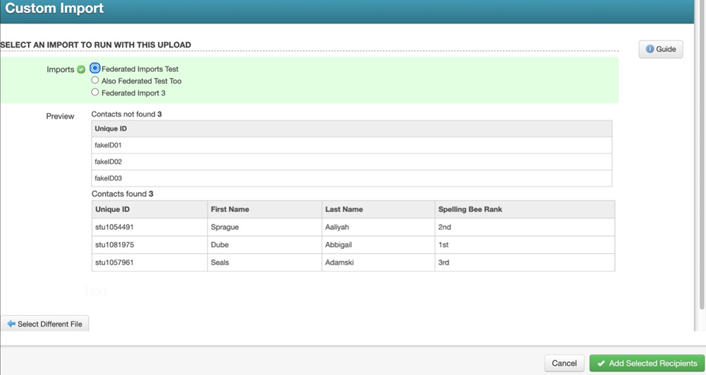Viewport: 706px width, 375px height.
Task: Click Unique ID header in Contacts not found table
Action: [111, 129]
